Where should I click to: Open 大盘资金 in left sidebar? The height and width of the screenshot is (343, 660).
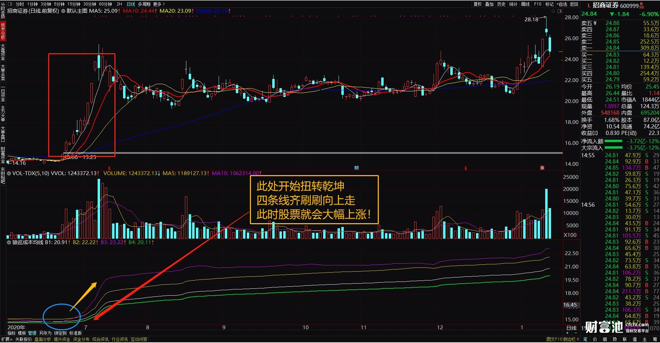point(3,52)
